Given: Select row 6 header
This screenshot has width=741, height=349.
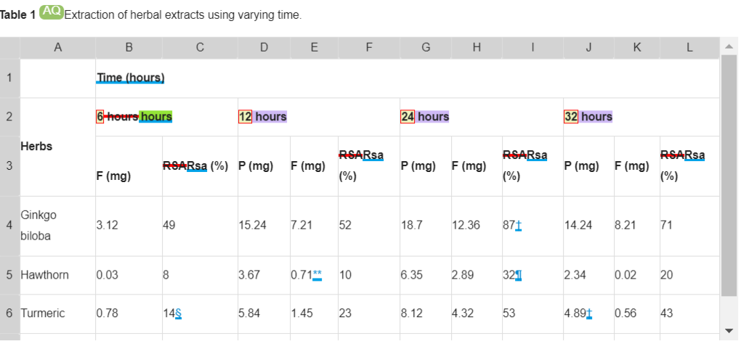Looking at the screenshot, I should (9, 313).
